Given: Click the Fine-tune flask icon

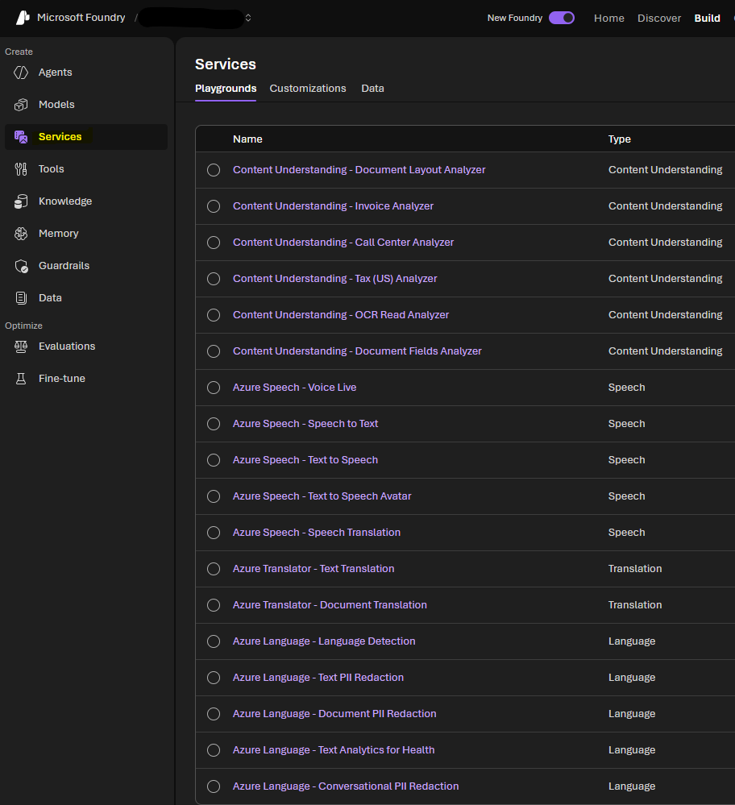Looking at the screenshot, I should [x=21, y=379].
